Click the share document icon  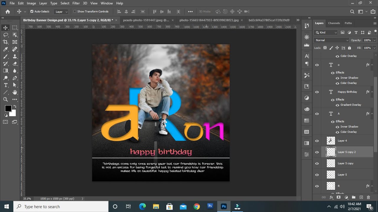coord(372,11)
